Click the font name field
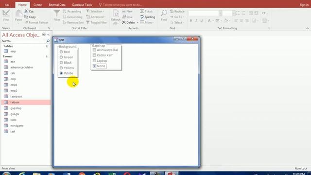311x175 pixels. tap(204, 13)
